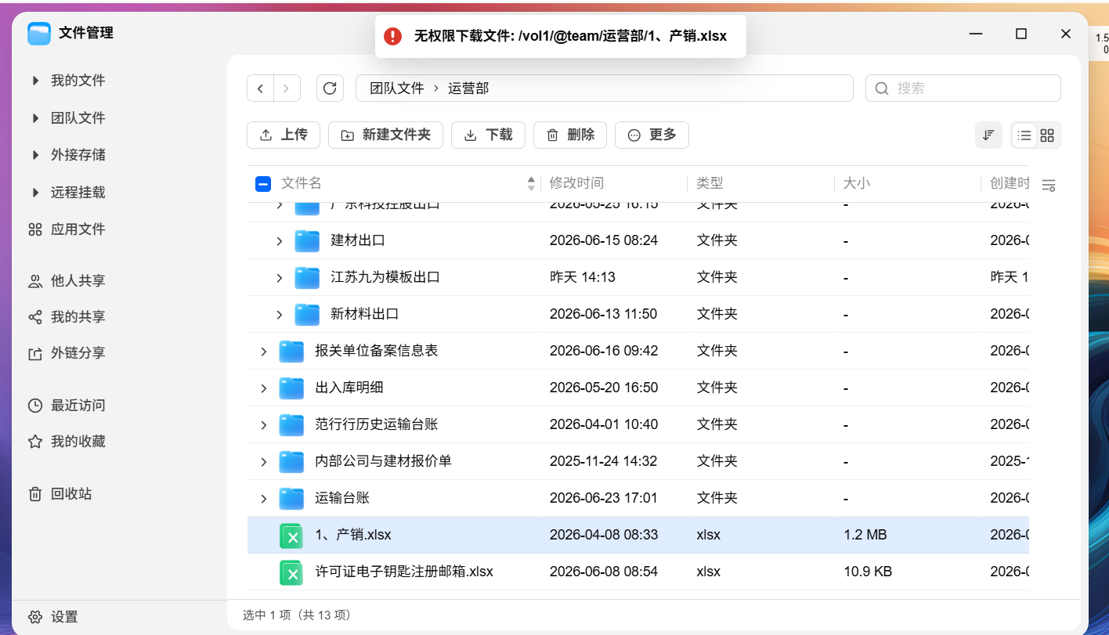Sort by the 类型 column header
Image resolution: width=1109 pixels, height=635 pixels.
710,183
